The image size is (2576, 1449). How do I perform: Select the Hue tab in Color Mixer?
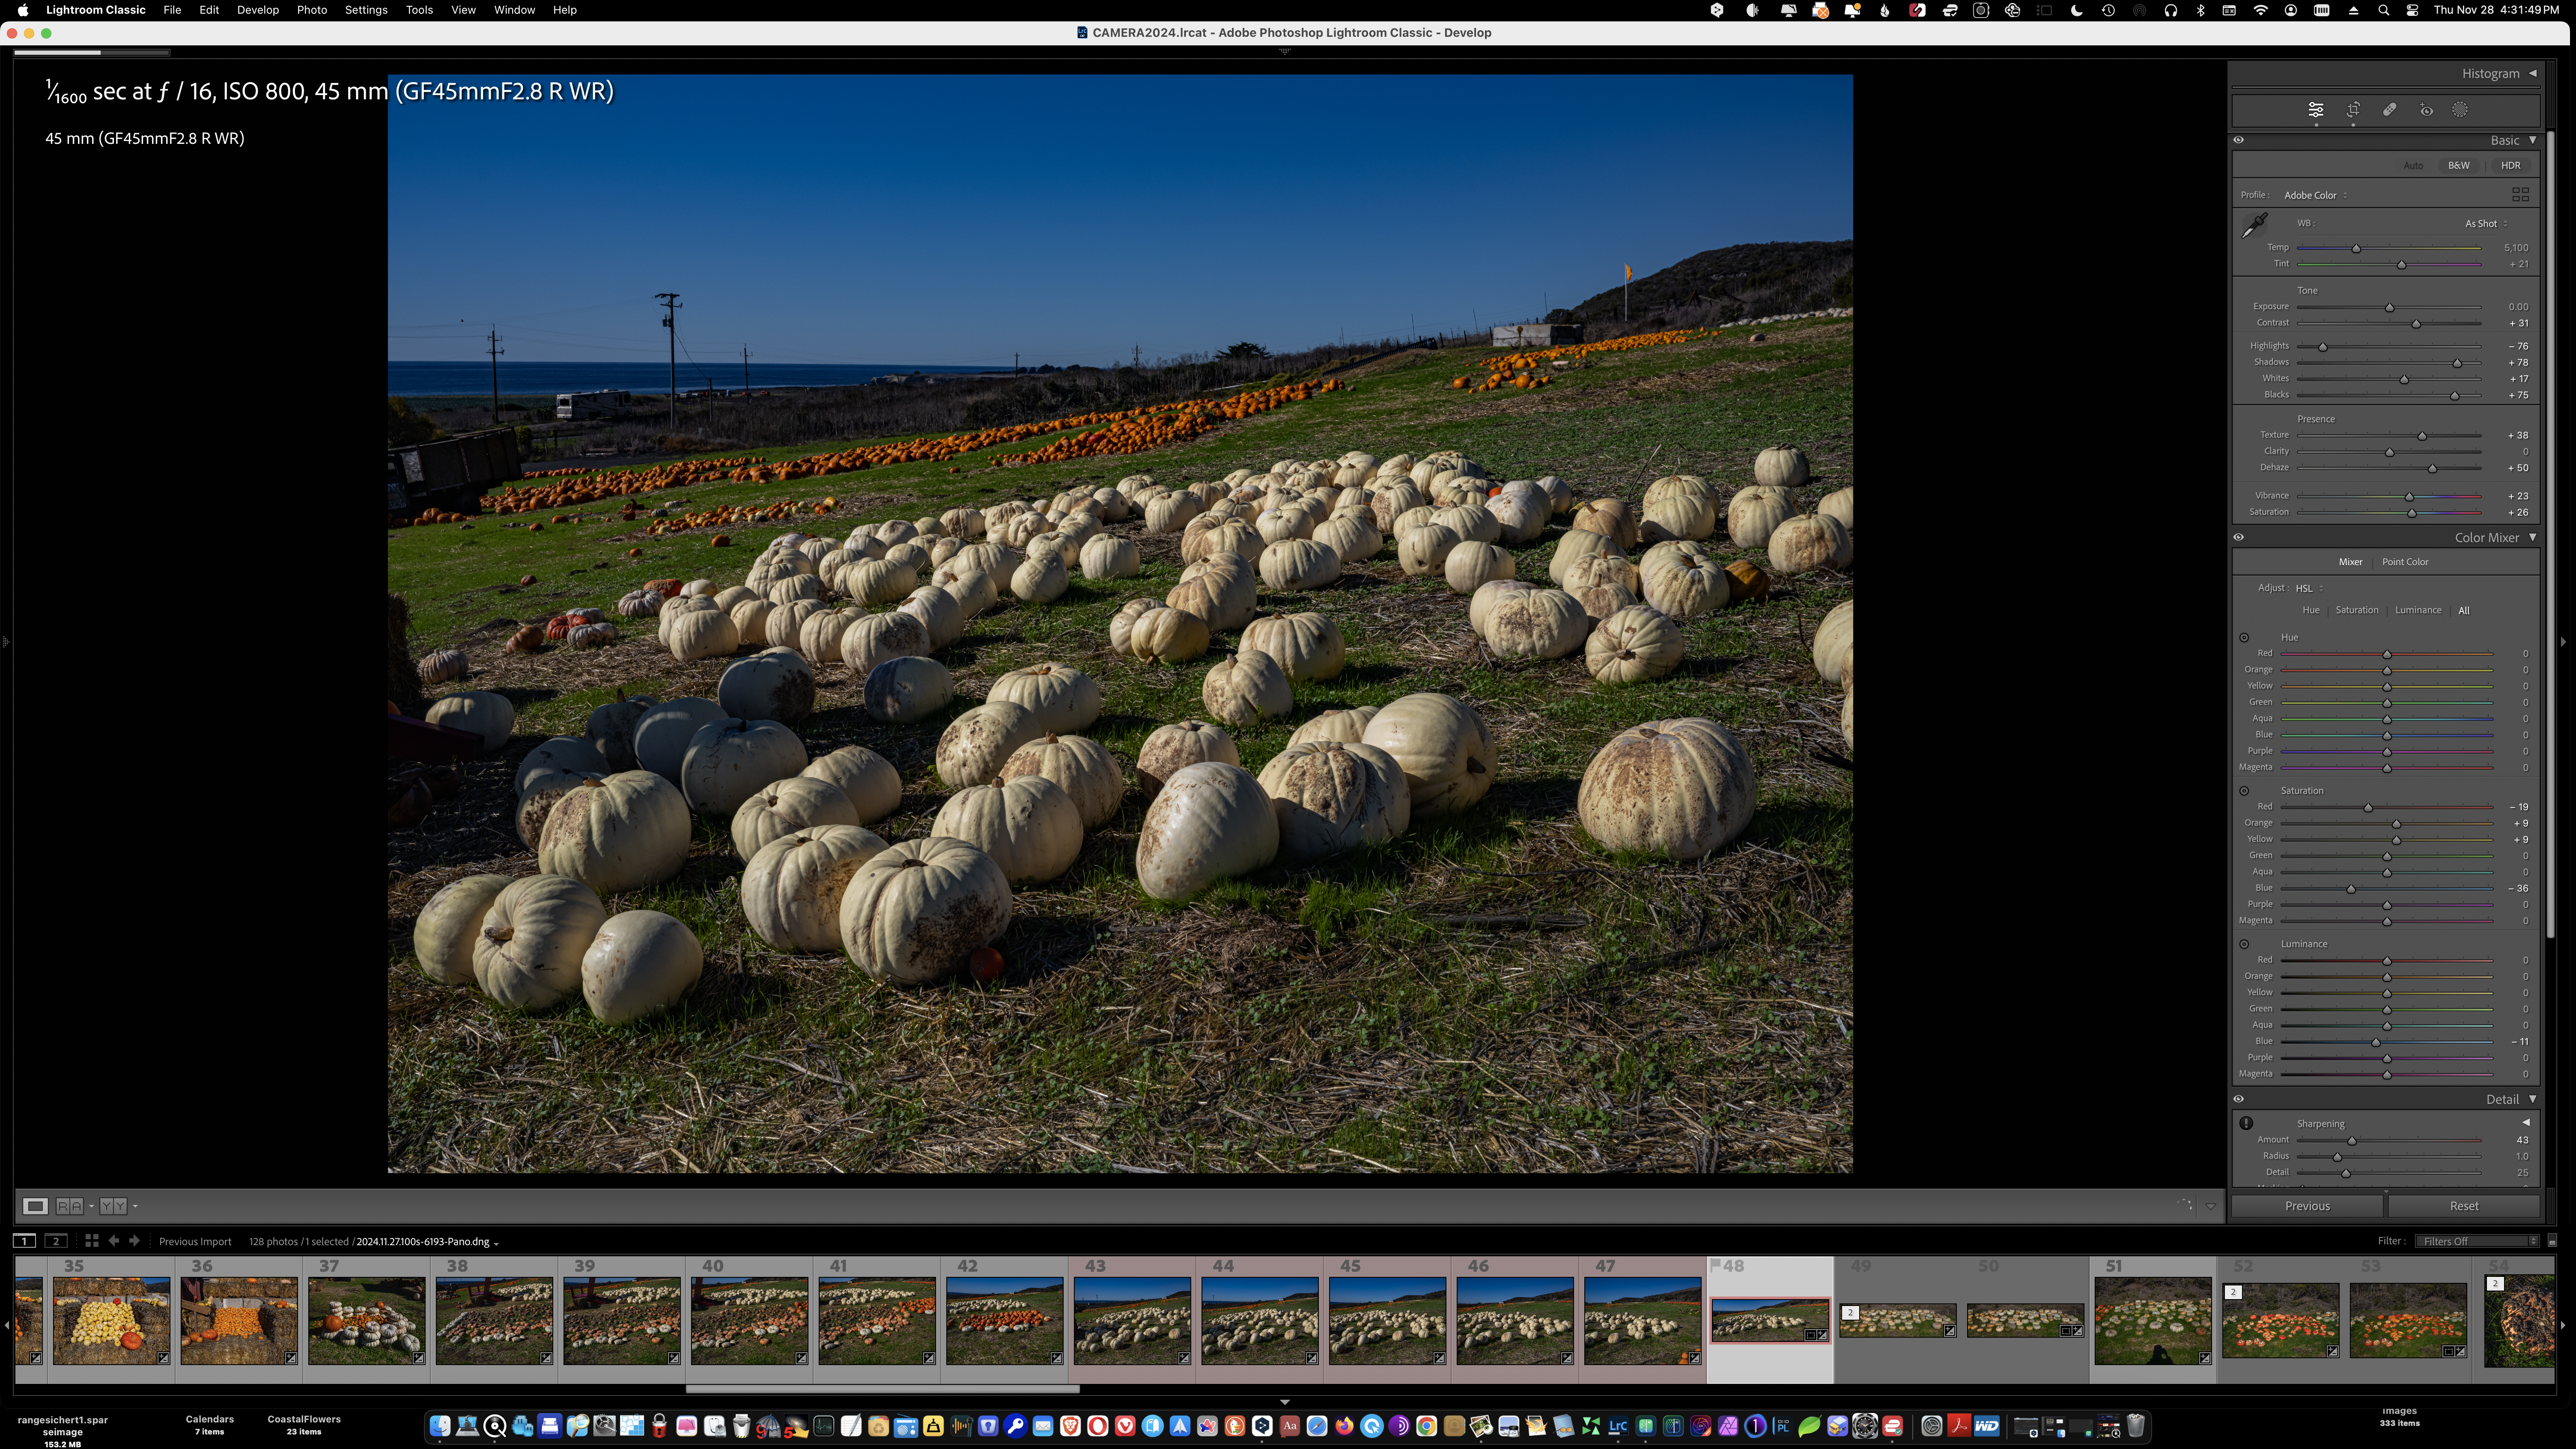(x=2310, y=610)
